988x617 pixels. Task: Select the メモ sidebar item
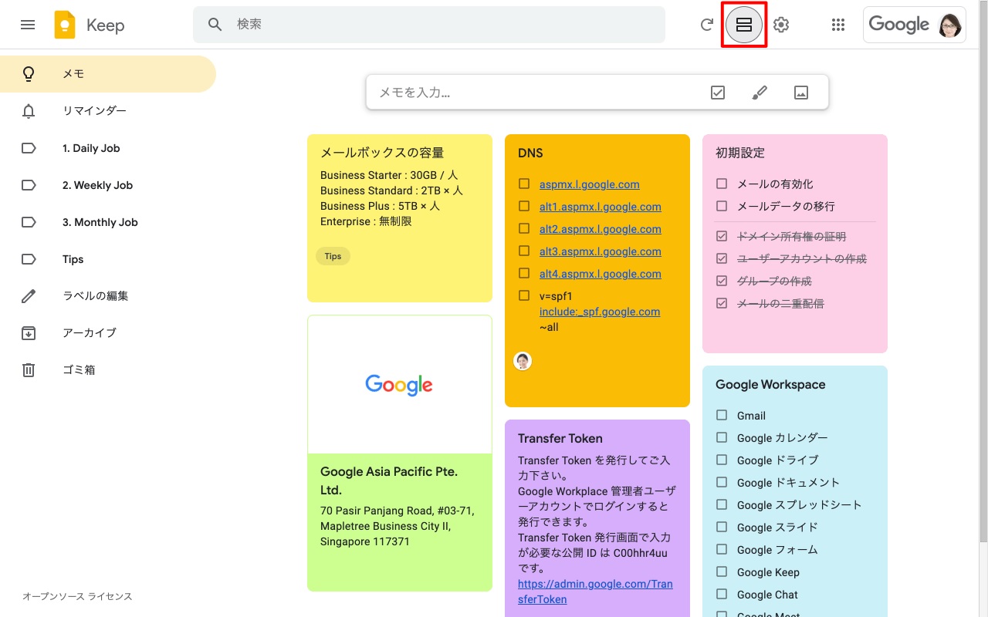[x=108, y=74]
